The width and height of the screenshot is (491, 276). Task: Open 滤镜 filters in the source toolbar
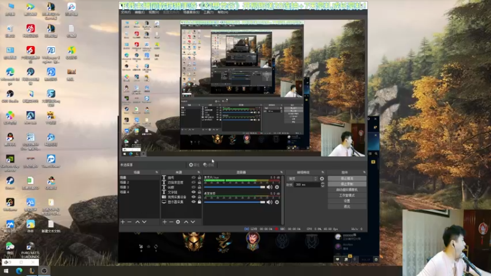pyautogui.click(x=209, y=164)
